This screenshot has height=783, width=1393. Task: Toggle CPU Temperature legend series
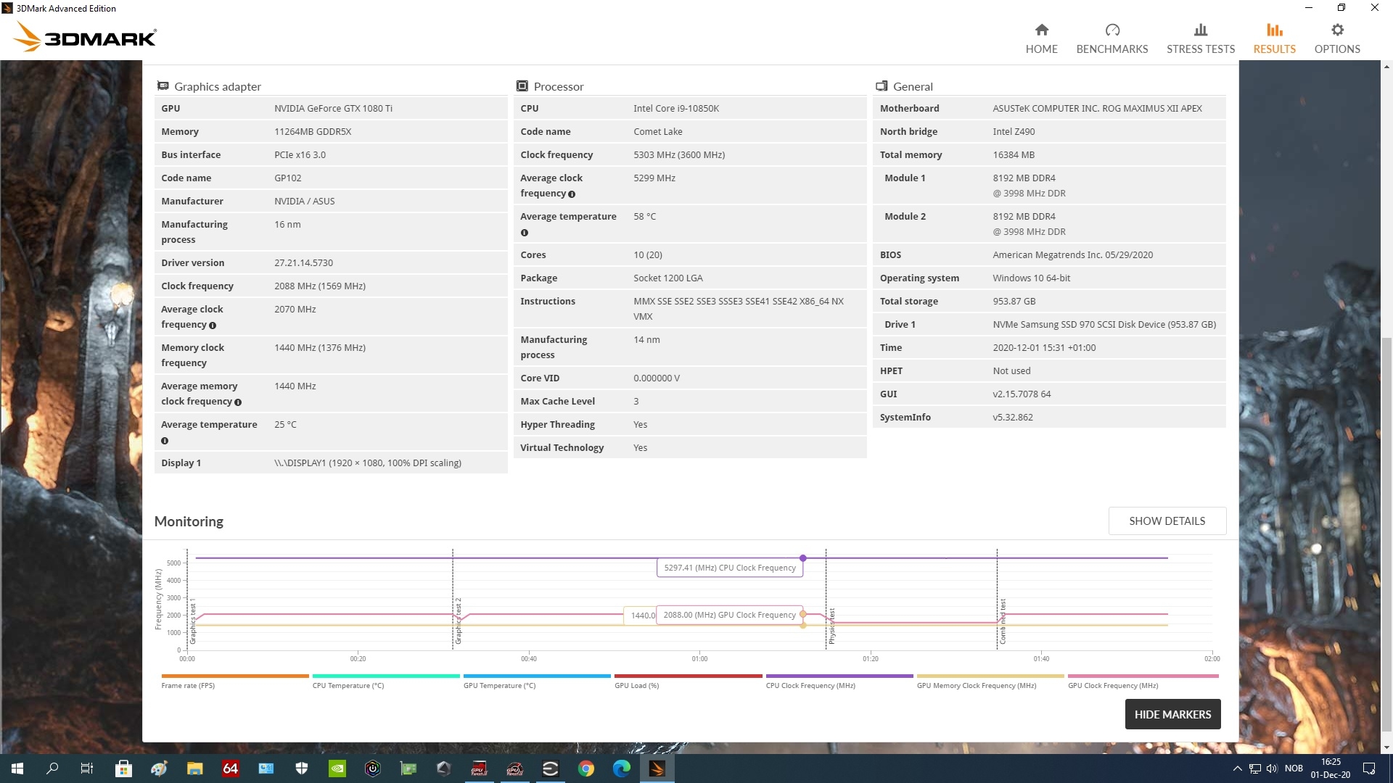point(385,681)
